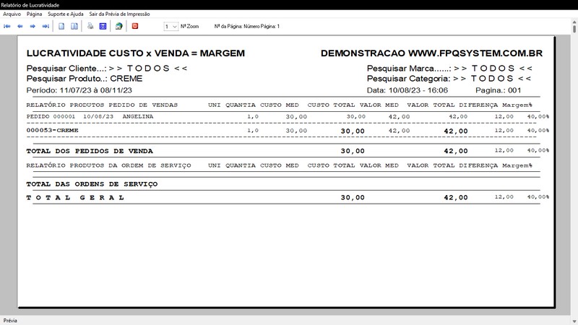The image size is (578, 325).
Task: Click TOTAL DAS ORDENS DE SERVIÇO label
Action: point(92,184)
